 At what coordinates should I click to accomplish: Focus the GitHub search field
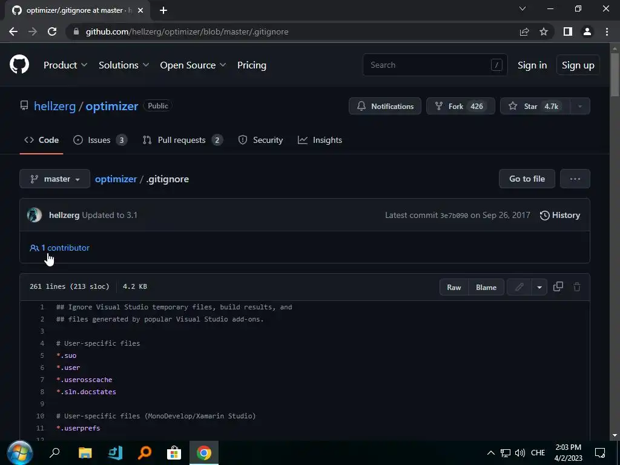[435, 65]
